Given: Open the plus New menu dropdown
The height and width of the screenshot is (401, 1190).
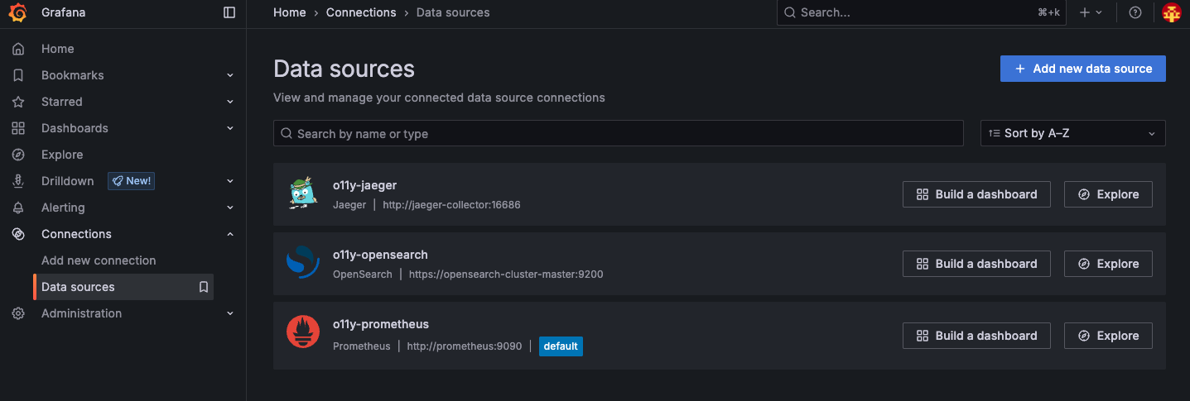Looking at the screenshot, I should 1091,12.
